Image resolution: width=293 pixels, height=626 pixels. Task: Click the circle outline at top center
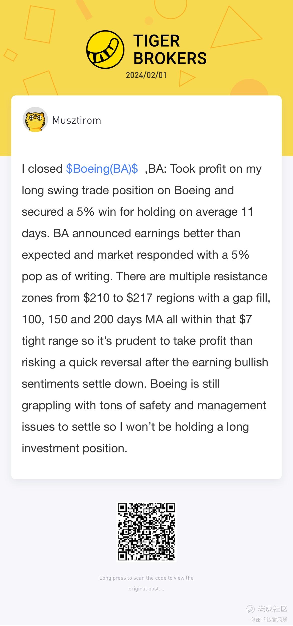[x=171, y=7]
